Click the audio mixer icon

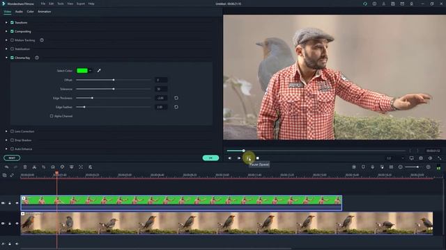382,167
